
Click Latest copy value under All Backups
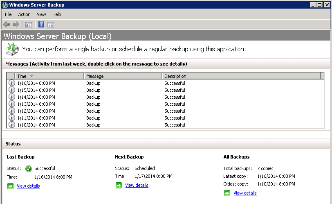pyautogui.click(x=276, y=176)
